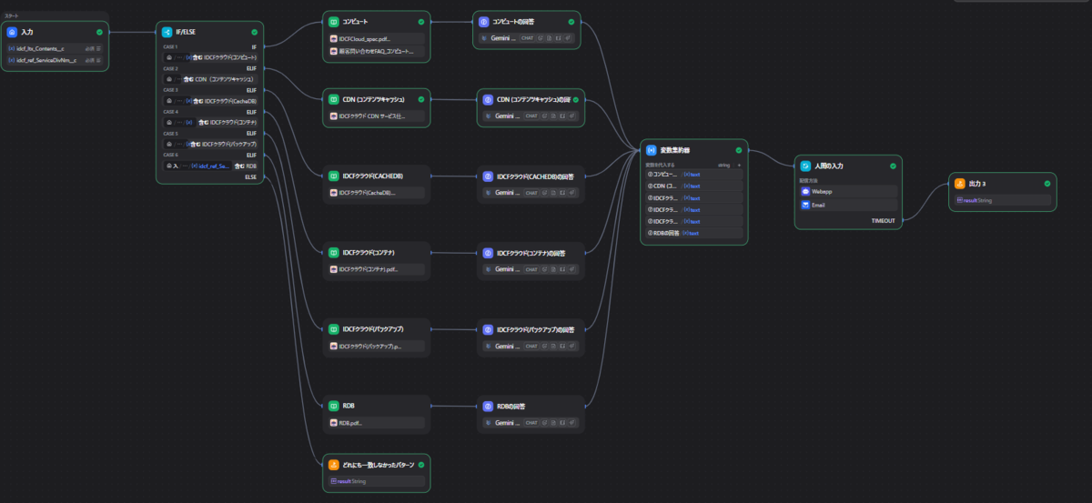1092x503 pixels.
Task: Select the IF/ELSE branch node icon
Action: 167,32
